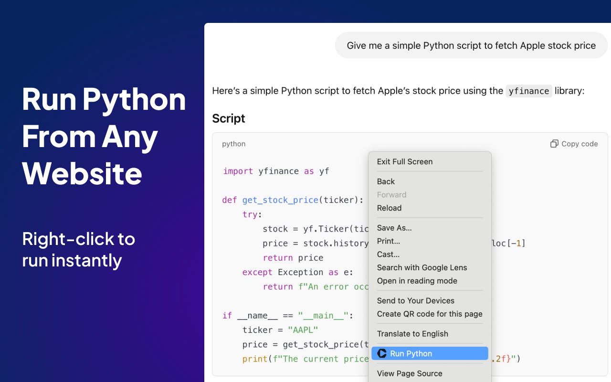Click the Run Python extension icon
Viewport: 611px width, 382px height.
pos(381,353)
